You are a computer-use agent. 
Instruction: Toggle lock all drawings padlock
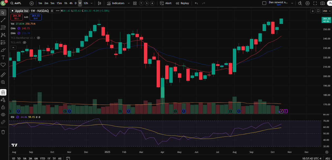pyautogui.click(x=3, y=107)
